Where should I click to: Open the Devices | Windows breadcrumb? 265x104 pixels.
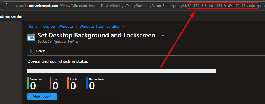coord(59,26)
